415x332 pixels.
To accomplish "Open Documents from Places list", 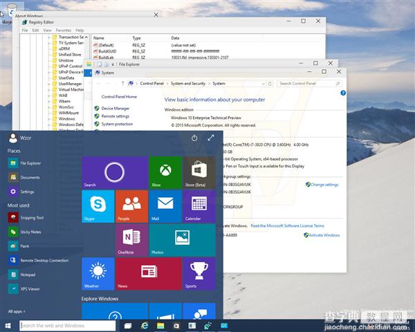I will [x=24, y=177].
